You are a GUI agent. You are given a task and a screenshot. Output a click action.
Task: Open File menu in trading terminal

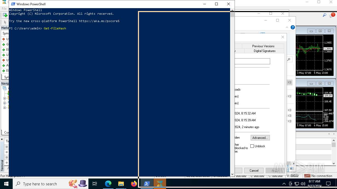click(4, 9)
